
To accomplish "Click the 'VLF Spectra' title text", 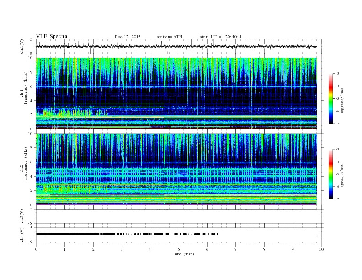I will 52,36.
